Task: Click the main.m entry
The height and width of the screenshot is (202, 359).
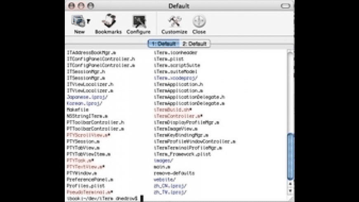Action: pyautogui.click(x=162, y=167)
